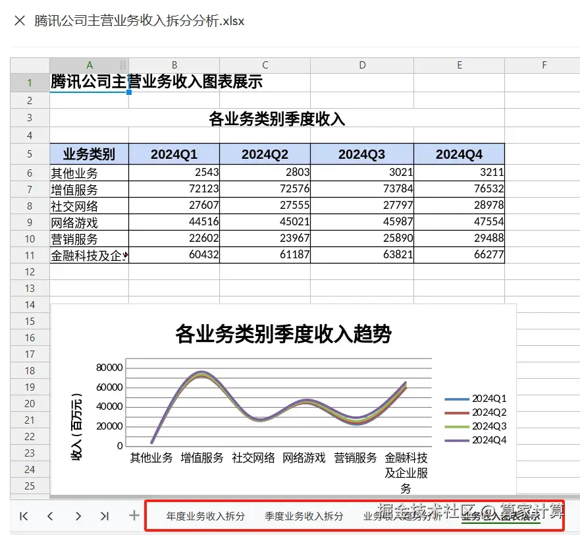The height and width of the screenshot is (535, 580).
Task: Select row 13 header
Action: [x=30, y=288]
